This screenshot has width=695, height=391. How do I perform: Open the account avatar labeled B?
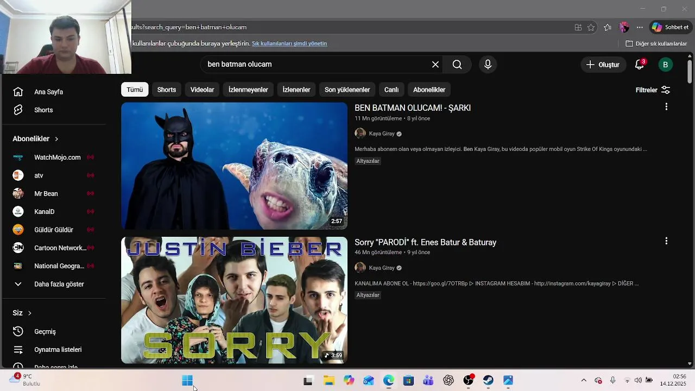click(665, 65)
